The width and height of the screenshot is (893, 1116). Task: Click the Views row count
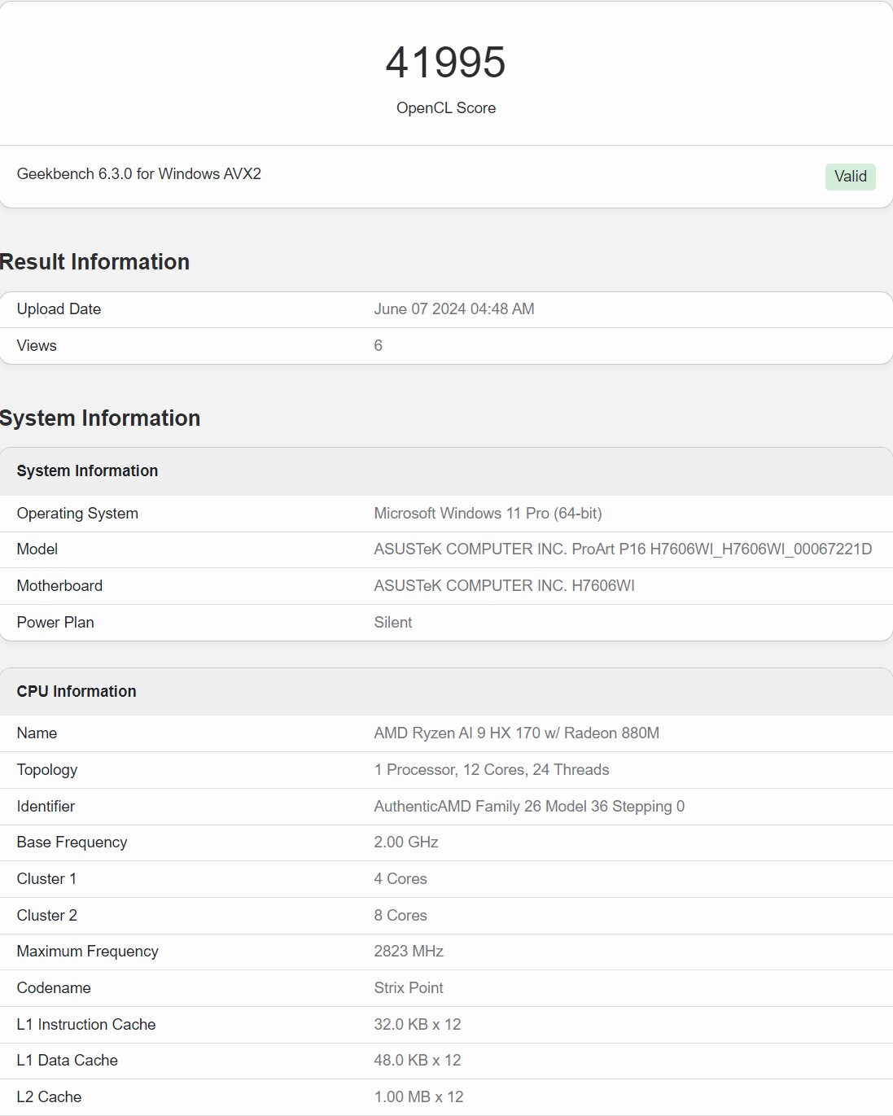[x=378, y=346]
